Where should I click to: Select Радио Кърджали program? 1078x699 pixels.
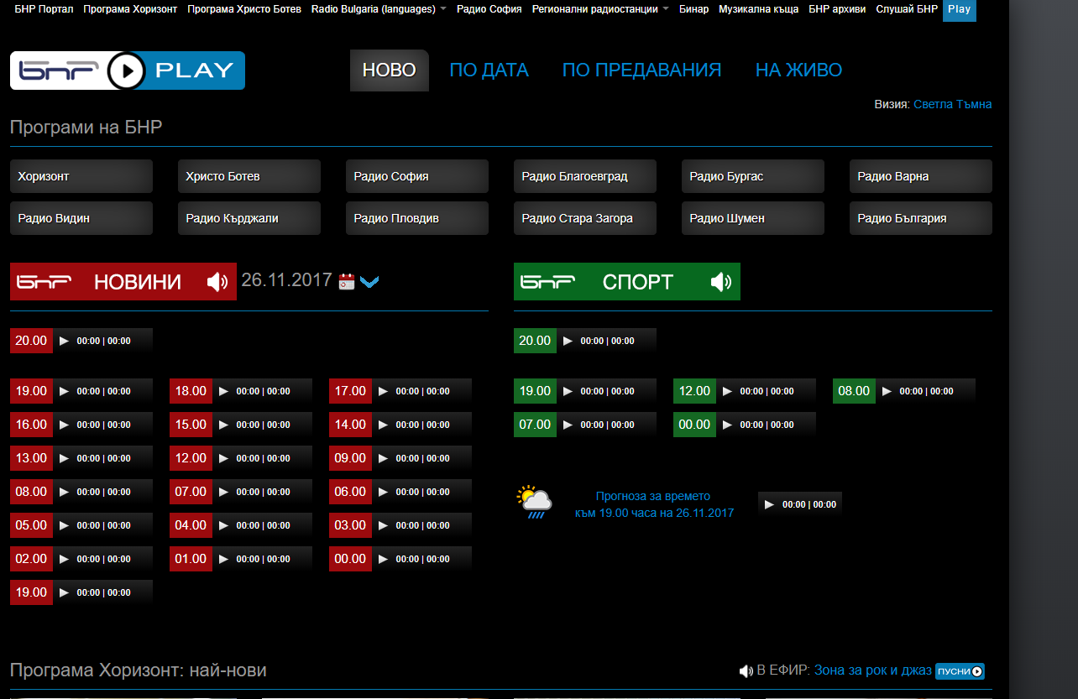point(249,218)
